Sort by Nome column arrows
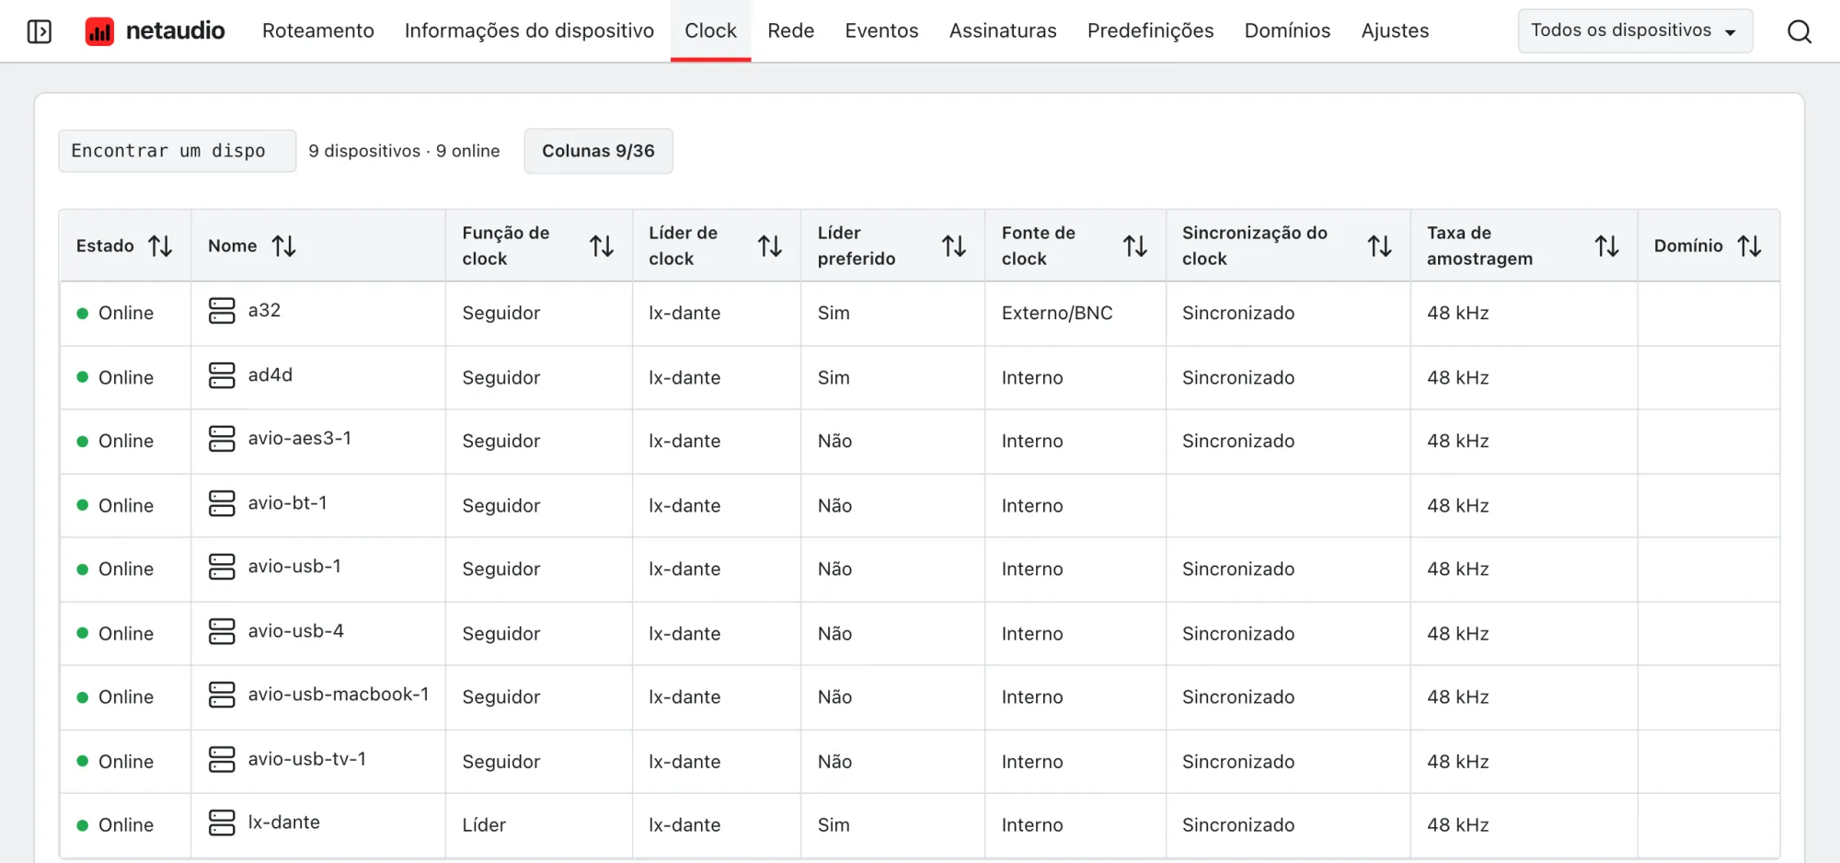 (x=284, y=246)
